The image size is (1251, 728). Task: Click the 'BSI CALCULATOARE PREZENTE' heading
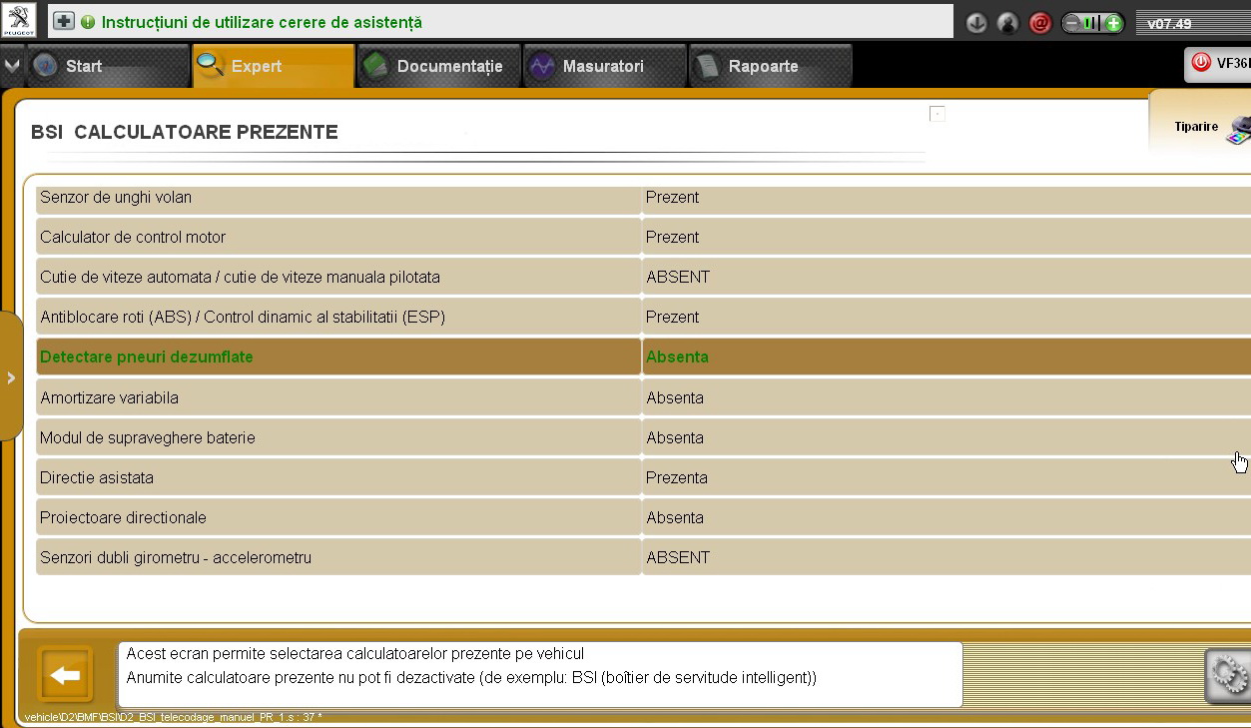coord(185,133)
